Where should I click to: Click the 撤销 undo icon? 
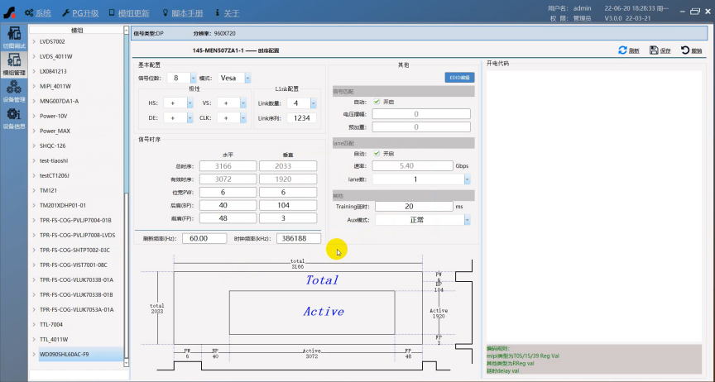pos(685,50)
